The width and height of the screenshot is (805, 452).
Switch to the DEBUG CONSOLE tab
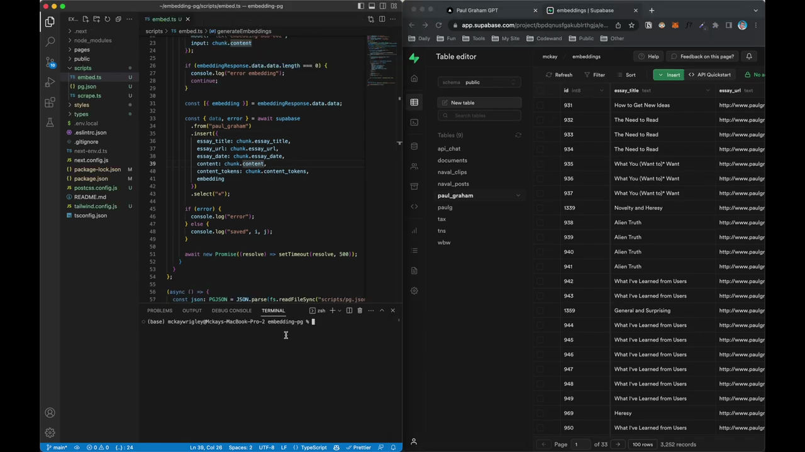click(231, 311)
